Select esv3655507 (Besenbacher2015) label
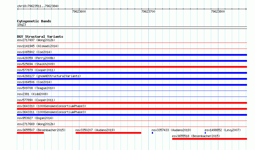 point(41,130)
